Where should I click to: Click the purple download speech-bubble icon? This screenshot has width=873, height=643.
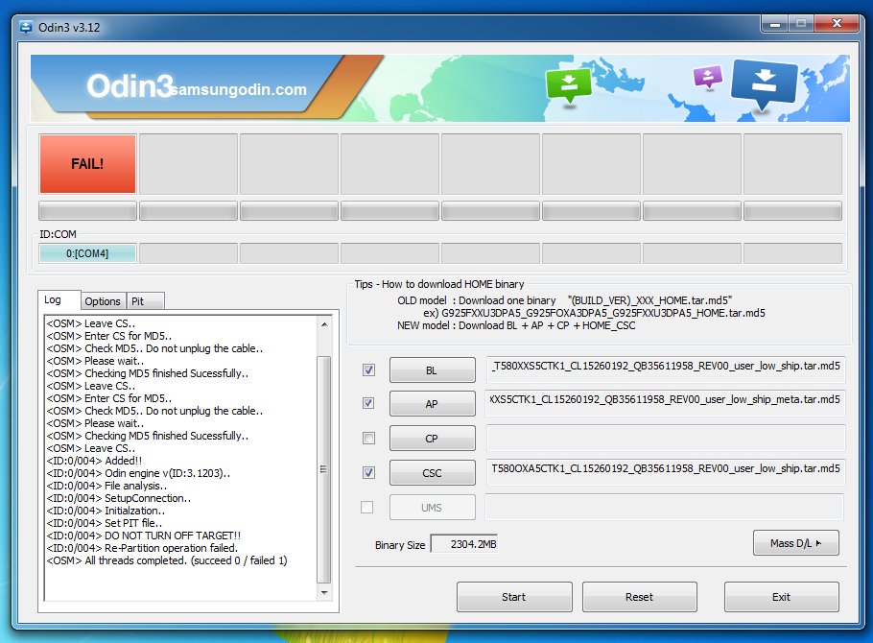click(707, 77)
